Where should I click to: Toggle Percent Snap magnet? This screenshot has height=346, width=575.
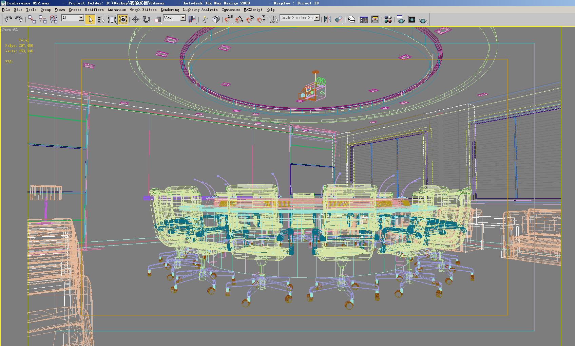point(250,19)
